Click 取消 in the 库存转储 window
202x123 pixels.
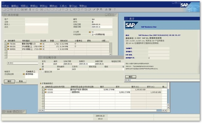point(21,81)
